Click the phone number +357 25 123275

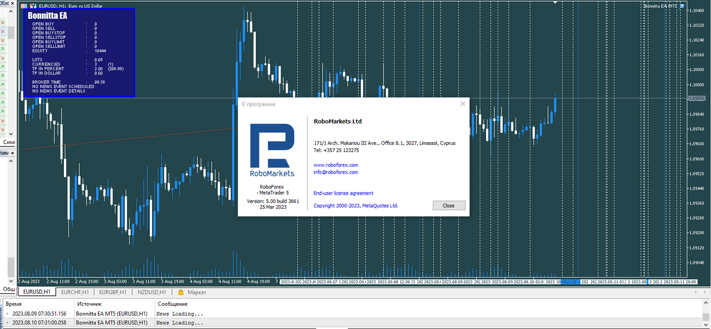point(341,150)
